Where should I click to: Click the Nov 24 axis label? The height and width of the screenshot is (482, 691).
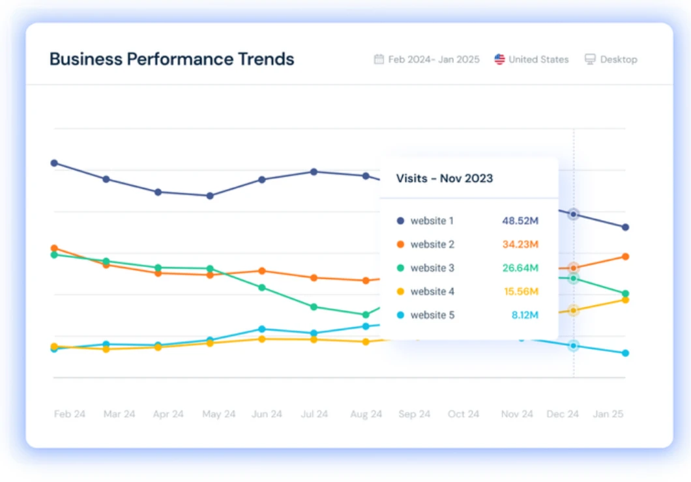point(517,414)
